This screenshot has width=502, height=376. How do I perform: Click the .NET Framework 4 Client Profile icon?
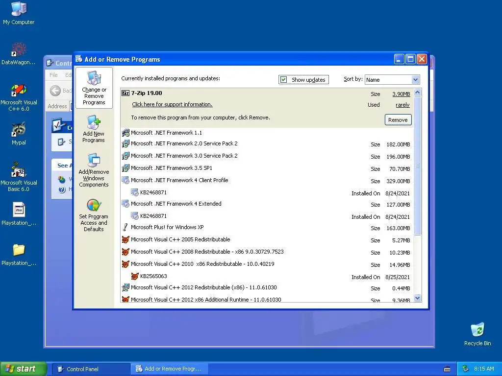click(125, 180)
